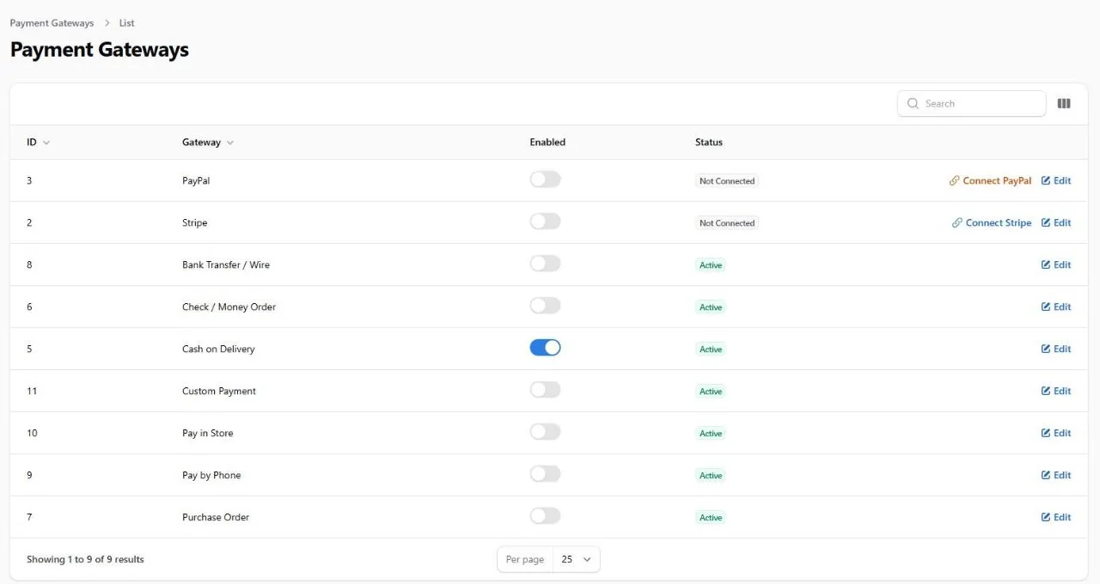This screenshot has width=1100, height=584.
Task: Click the link icon of Connect Stripe
Action: (957, 223)
